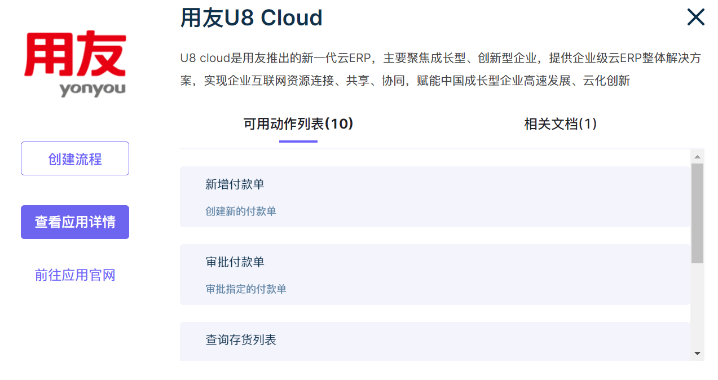This screenshot has height=380, width=718.
Task: Open the 前往应用官网 link
Action: coord(74,275)
